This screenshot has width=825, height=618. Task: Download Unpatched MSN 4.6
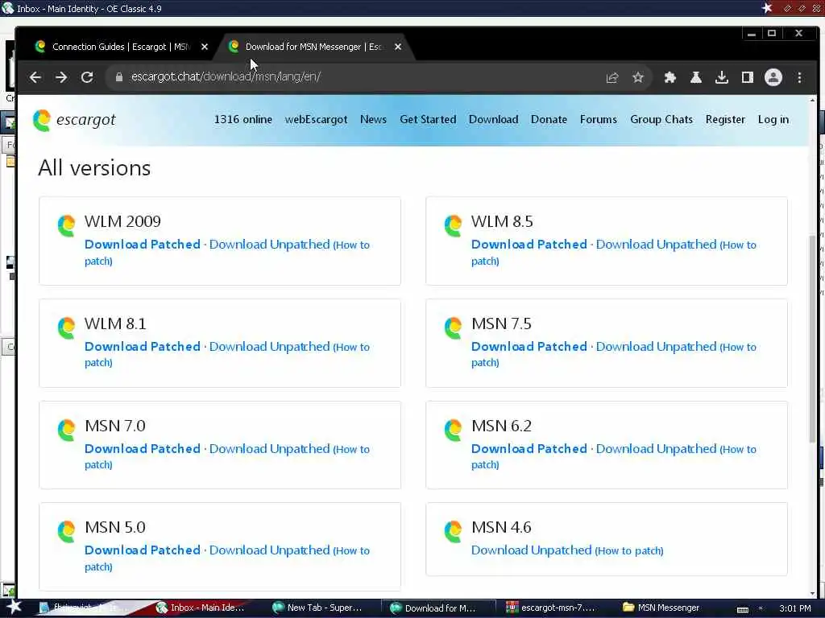click(x=532, y=550)
